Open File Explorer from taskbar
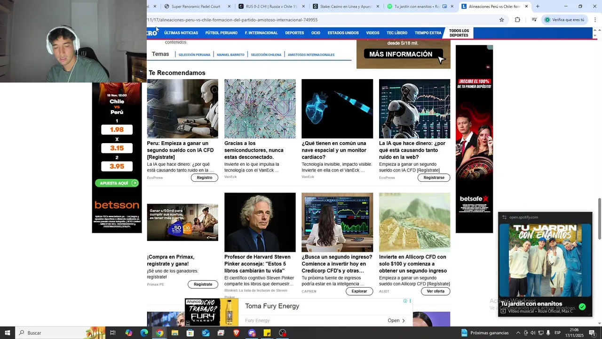This screenshot has height=339, width=602. [x=174, y=333]
